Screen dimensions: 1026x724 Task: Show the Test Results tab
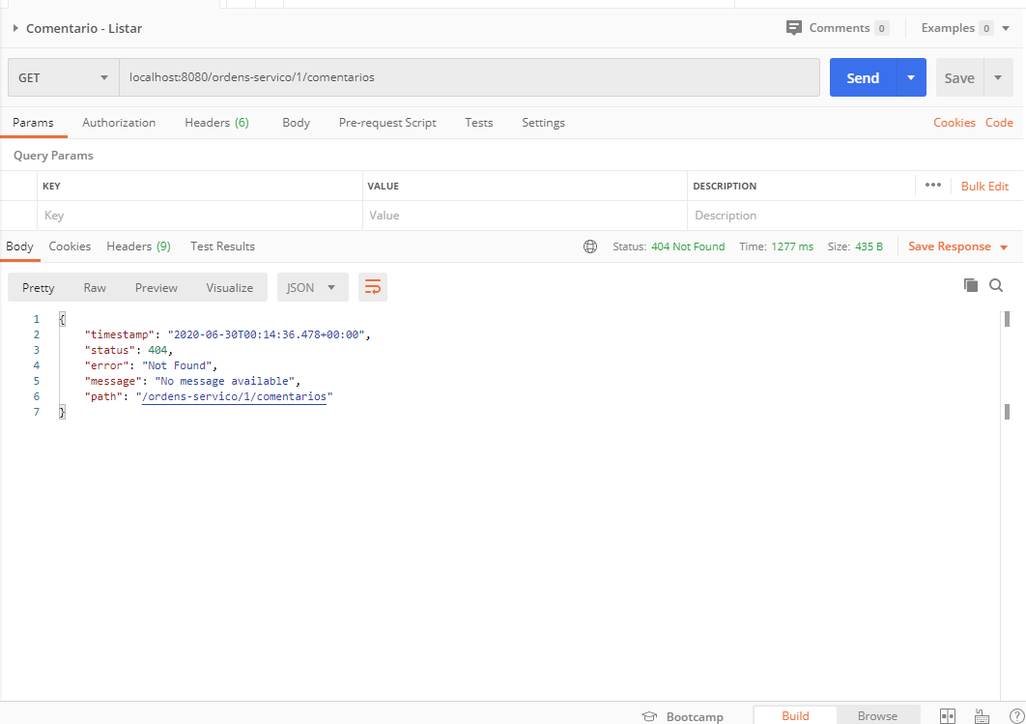222,246
